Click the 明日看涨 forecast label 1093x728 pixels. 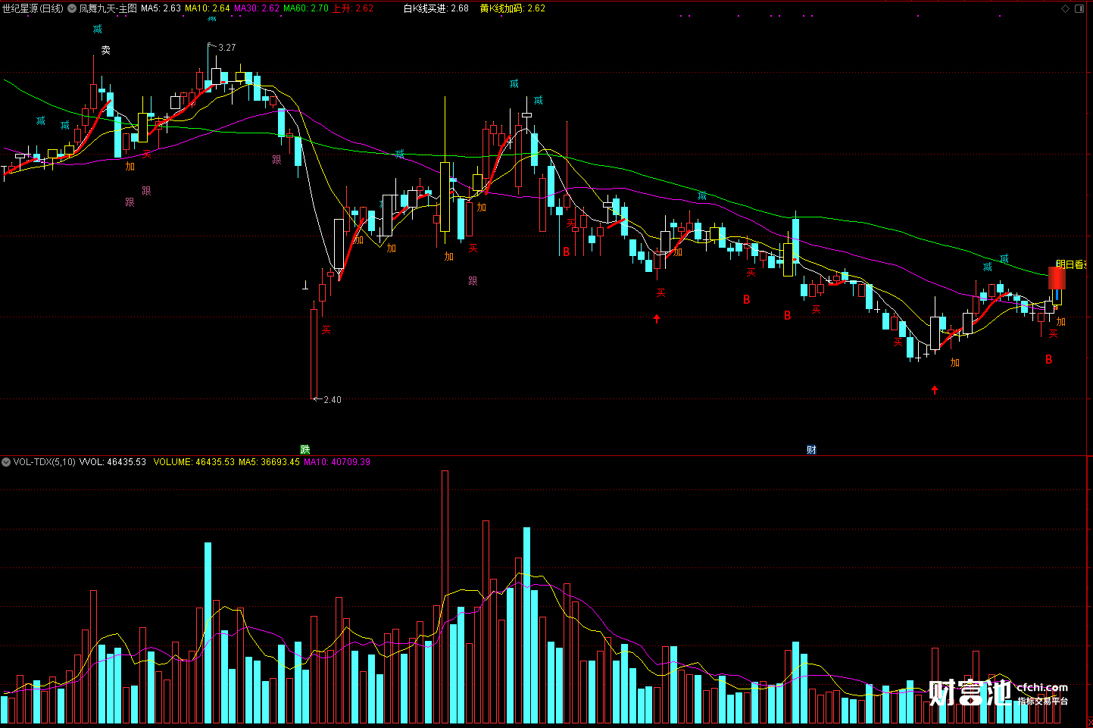(x=1073, y=264)
